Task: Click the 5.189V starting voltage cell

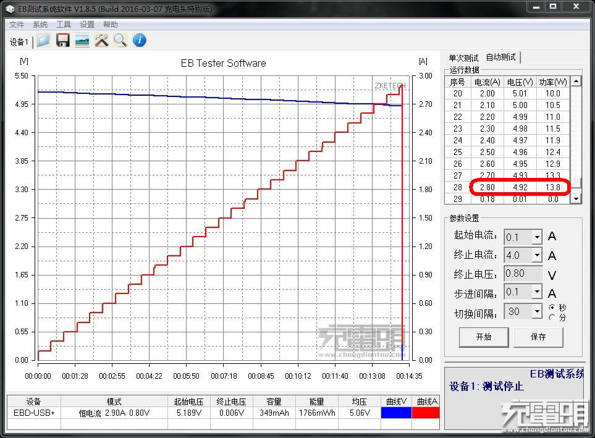Action: 189,413
